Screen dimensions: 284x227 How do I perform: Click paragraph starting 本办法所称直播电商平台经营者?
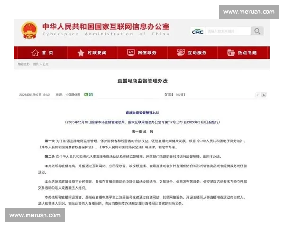point(142,184)
